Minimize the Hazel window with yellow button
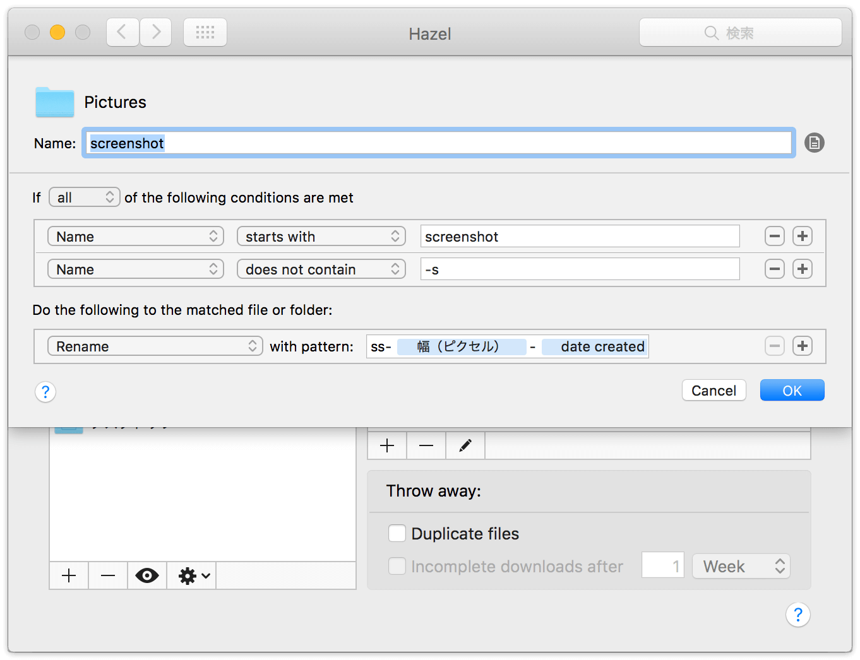 (57, 32)
